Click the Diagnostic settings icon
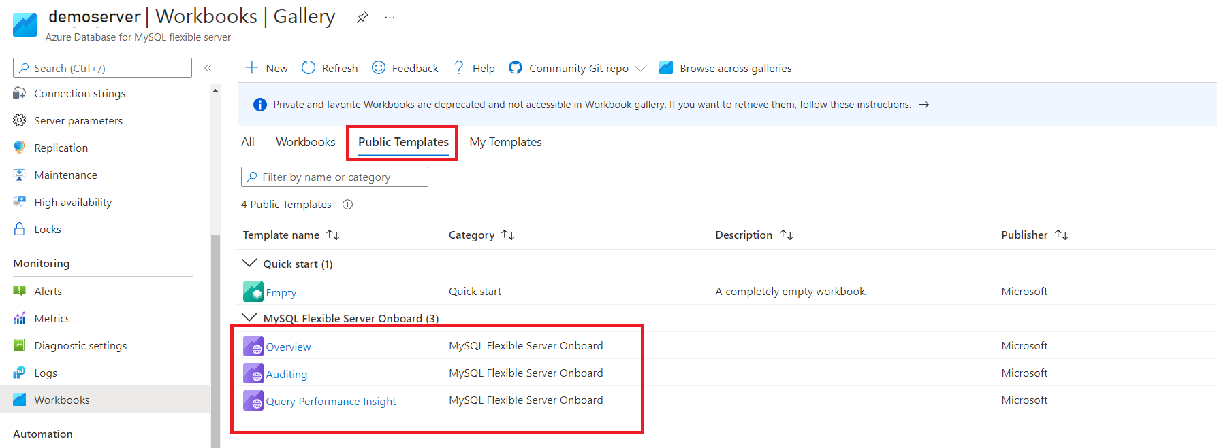This screenshot has width=1217, height=448. coord(20,345)
